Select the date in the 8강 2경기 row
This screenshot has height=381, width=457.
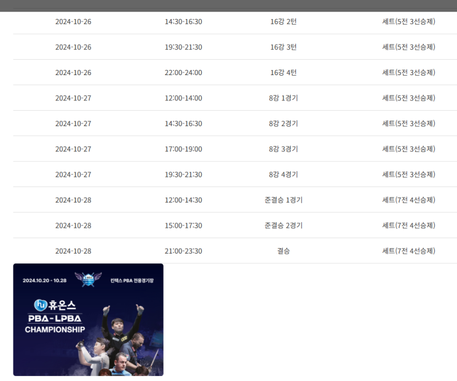73,124
